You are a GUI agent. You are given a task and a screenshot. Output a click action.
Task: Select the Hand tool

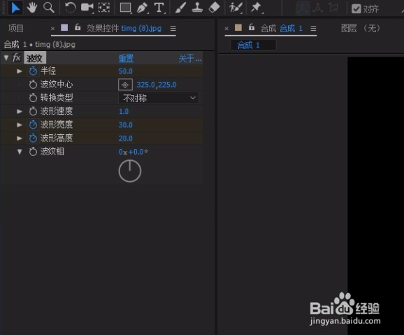32,8
